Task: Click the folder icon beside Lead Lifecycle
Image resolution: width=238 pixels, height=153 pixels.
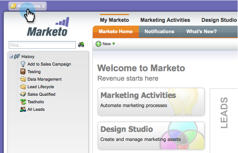Action: (23, 87)
